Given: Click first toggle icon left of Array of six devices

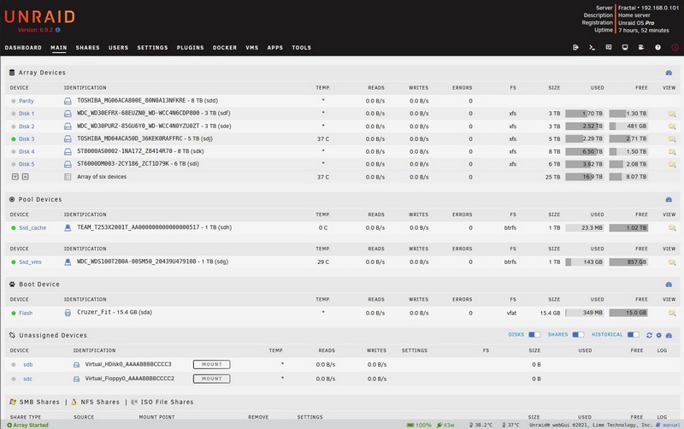Looking at the screenshot, I should pos(15,177).
